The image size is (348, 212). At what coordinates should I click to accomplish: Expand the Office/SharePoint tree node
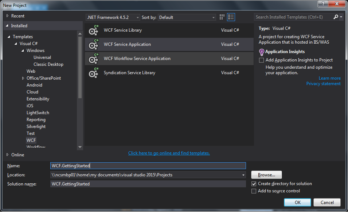[x=23, y=78]
